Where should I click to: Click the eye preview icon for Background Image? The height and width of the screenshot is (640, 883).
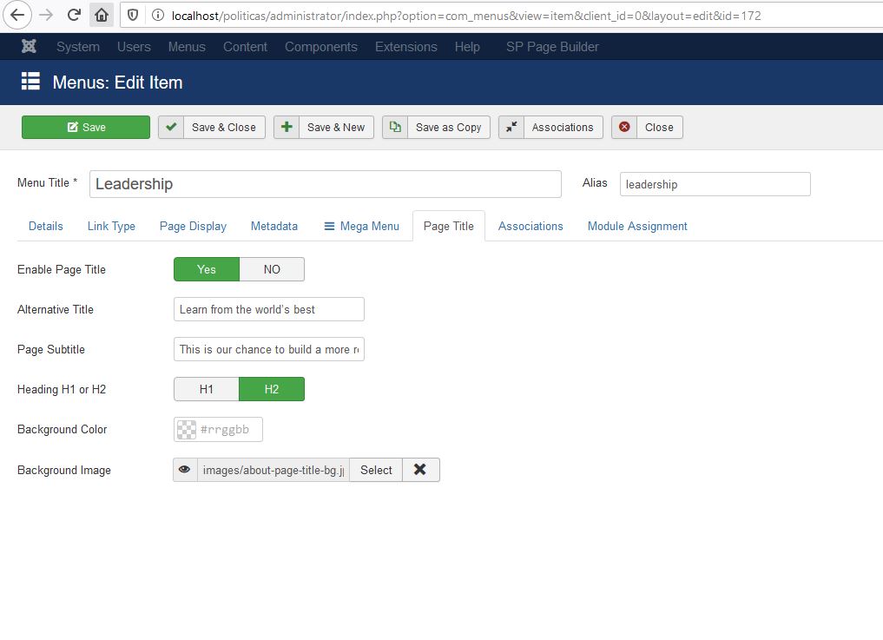(185, 470)
